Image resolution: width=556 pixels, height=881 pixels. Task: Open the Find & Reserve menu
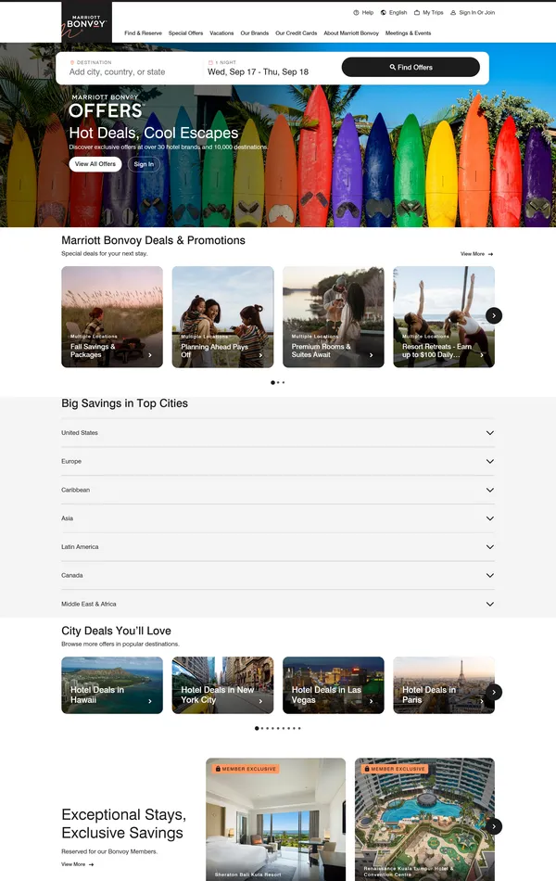[x=143, y=33]
